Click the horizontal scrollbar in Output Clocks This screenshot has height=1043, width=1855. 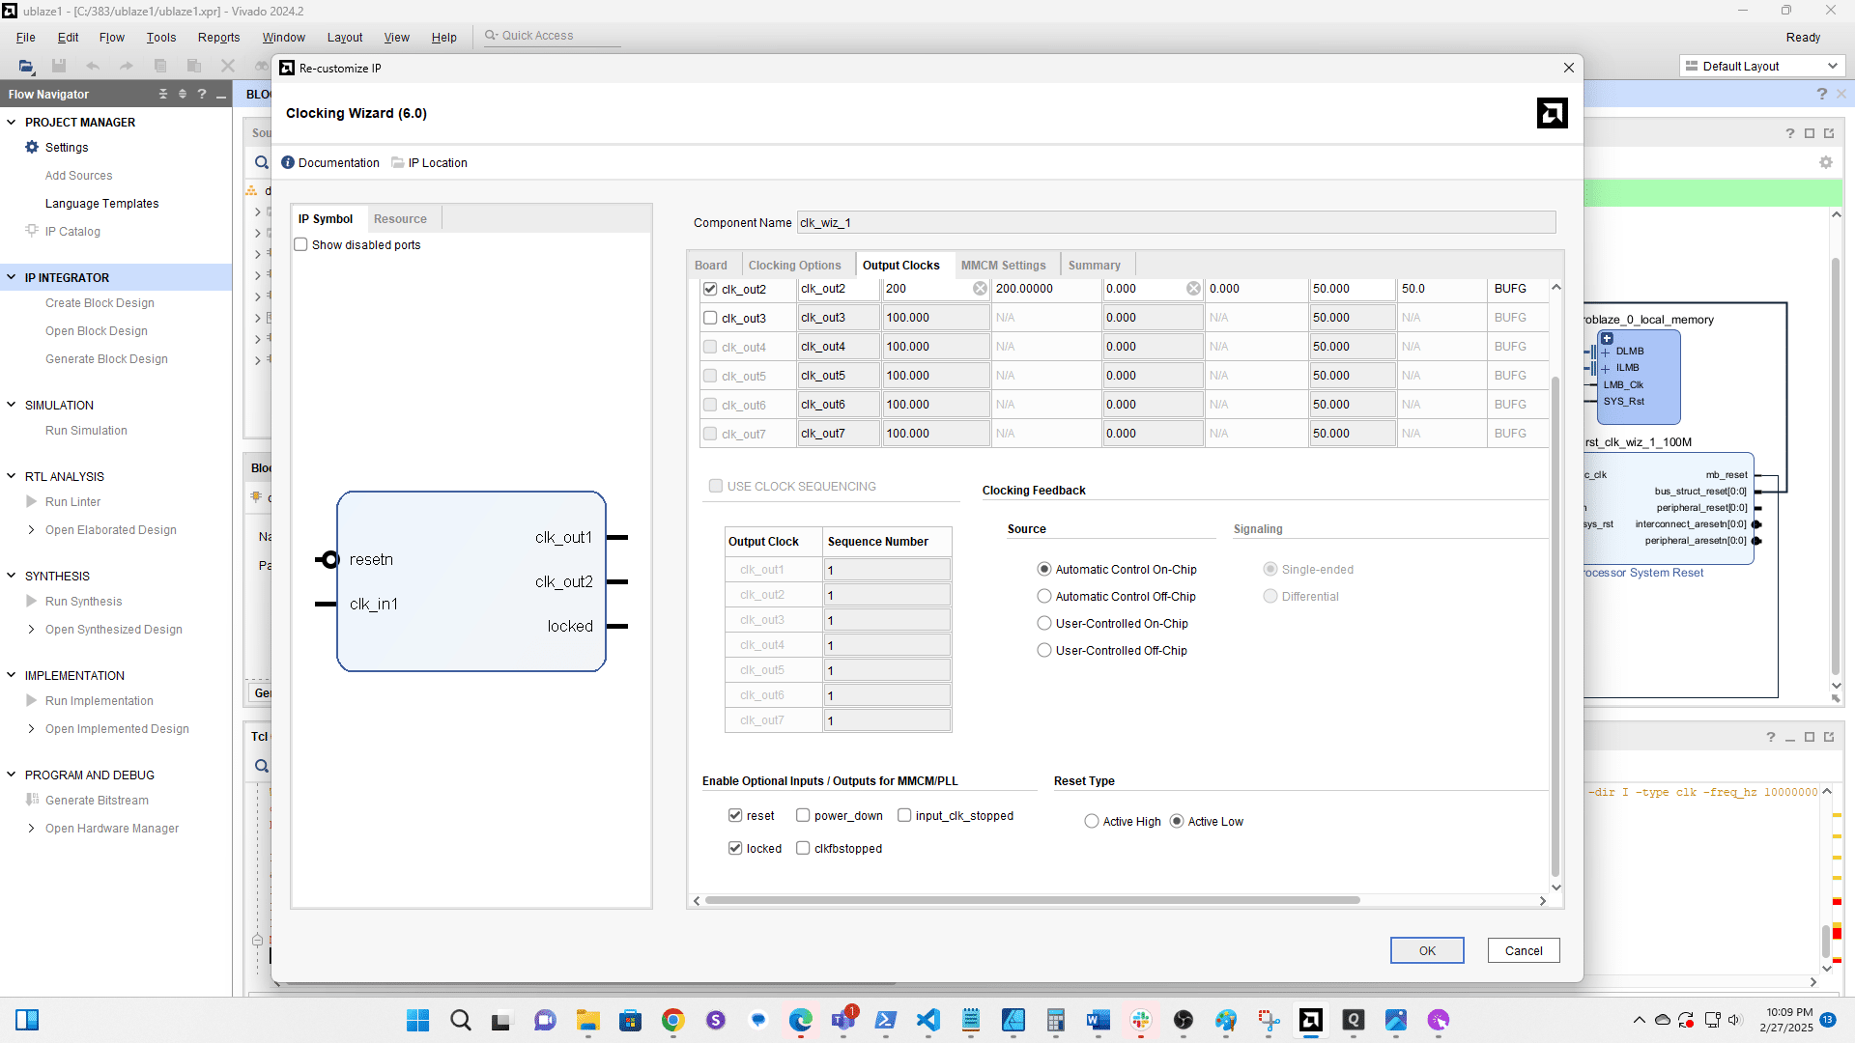point(1032,900)
